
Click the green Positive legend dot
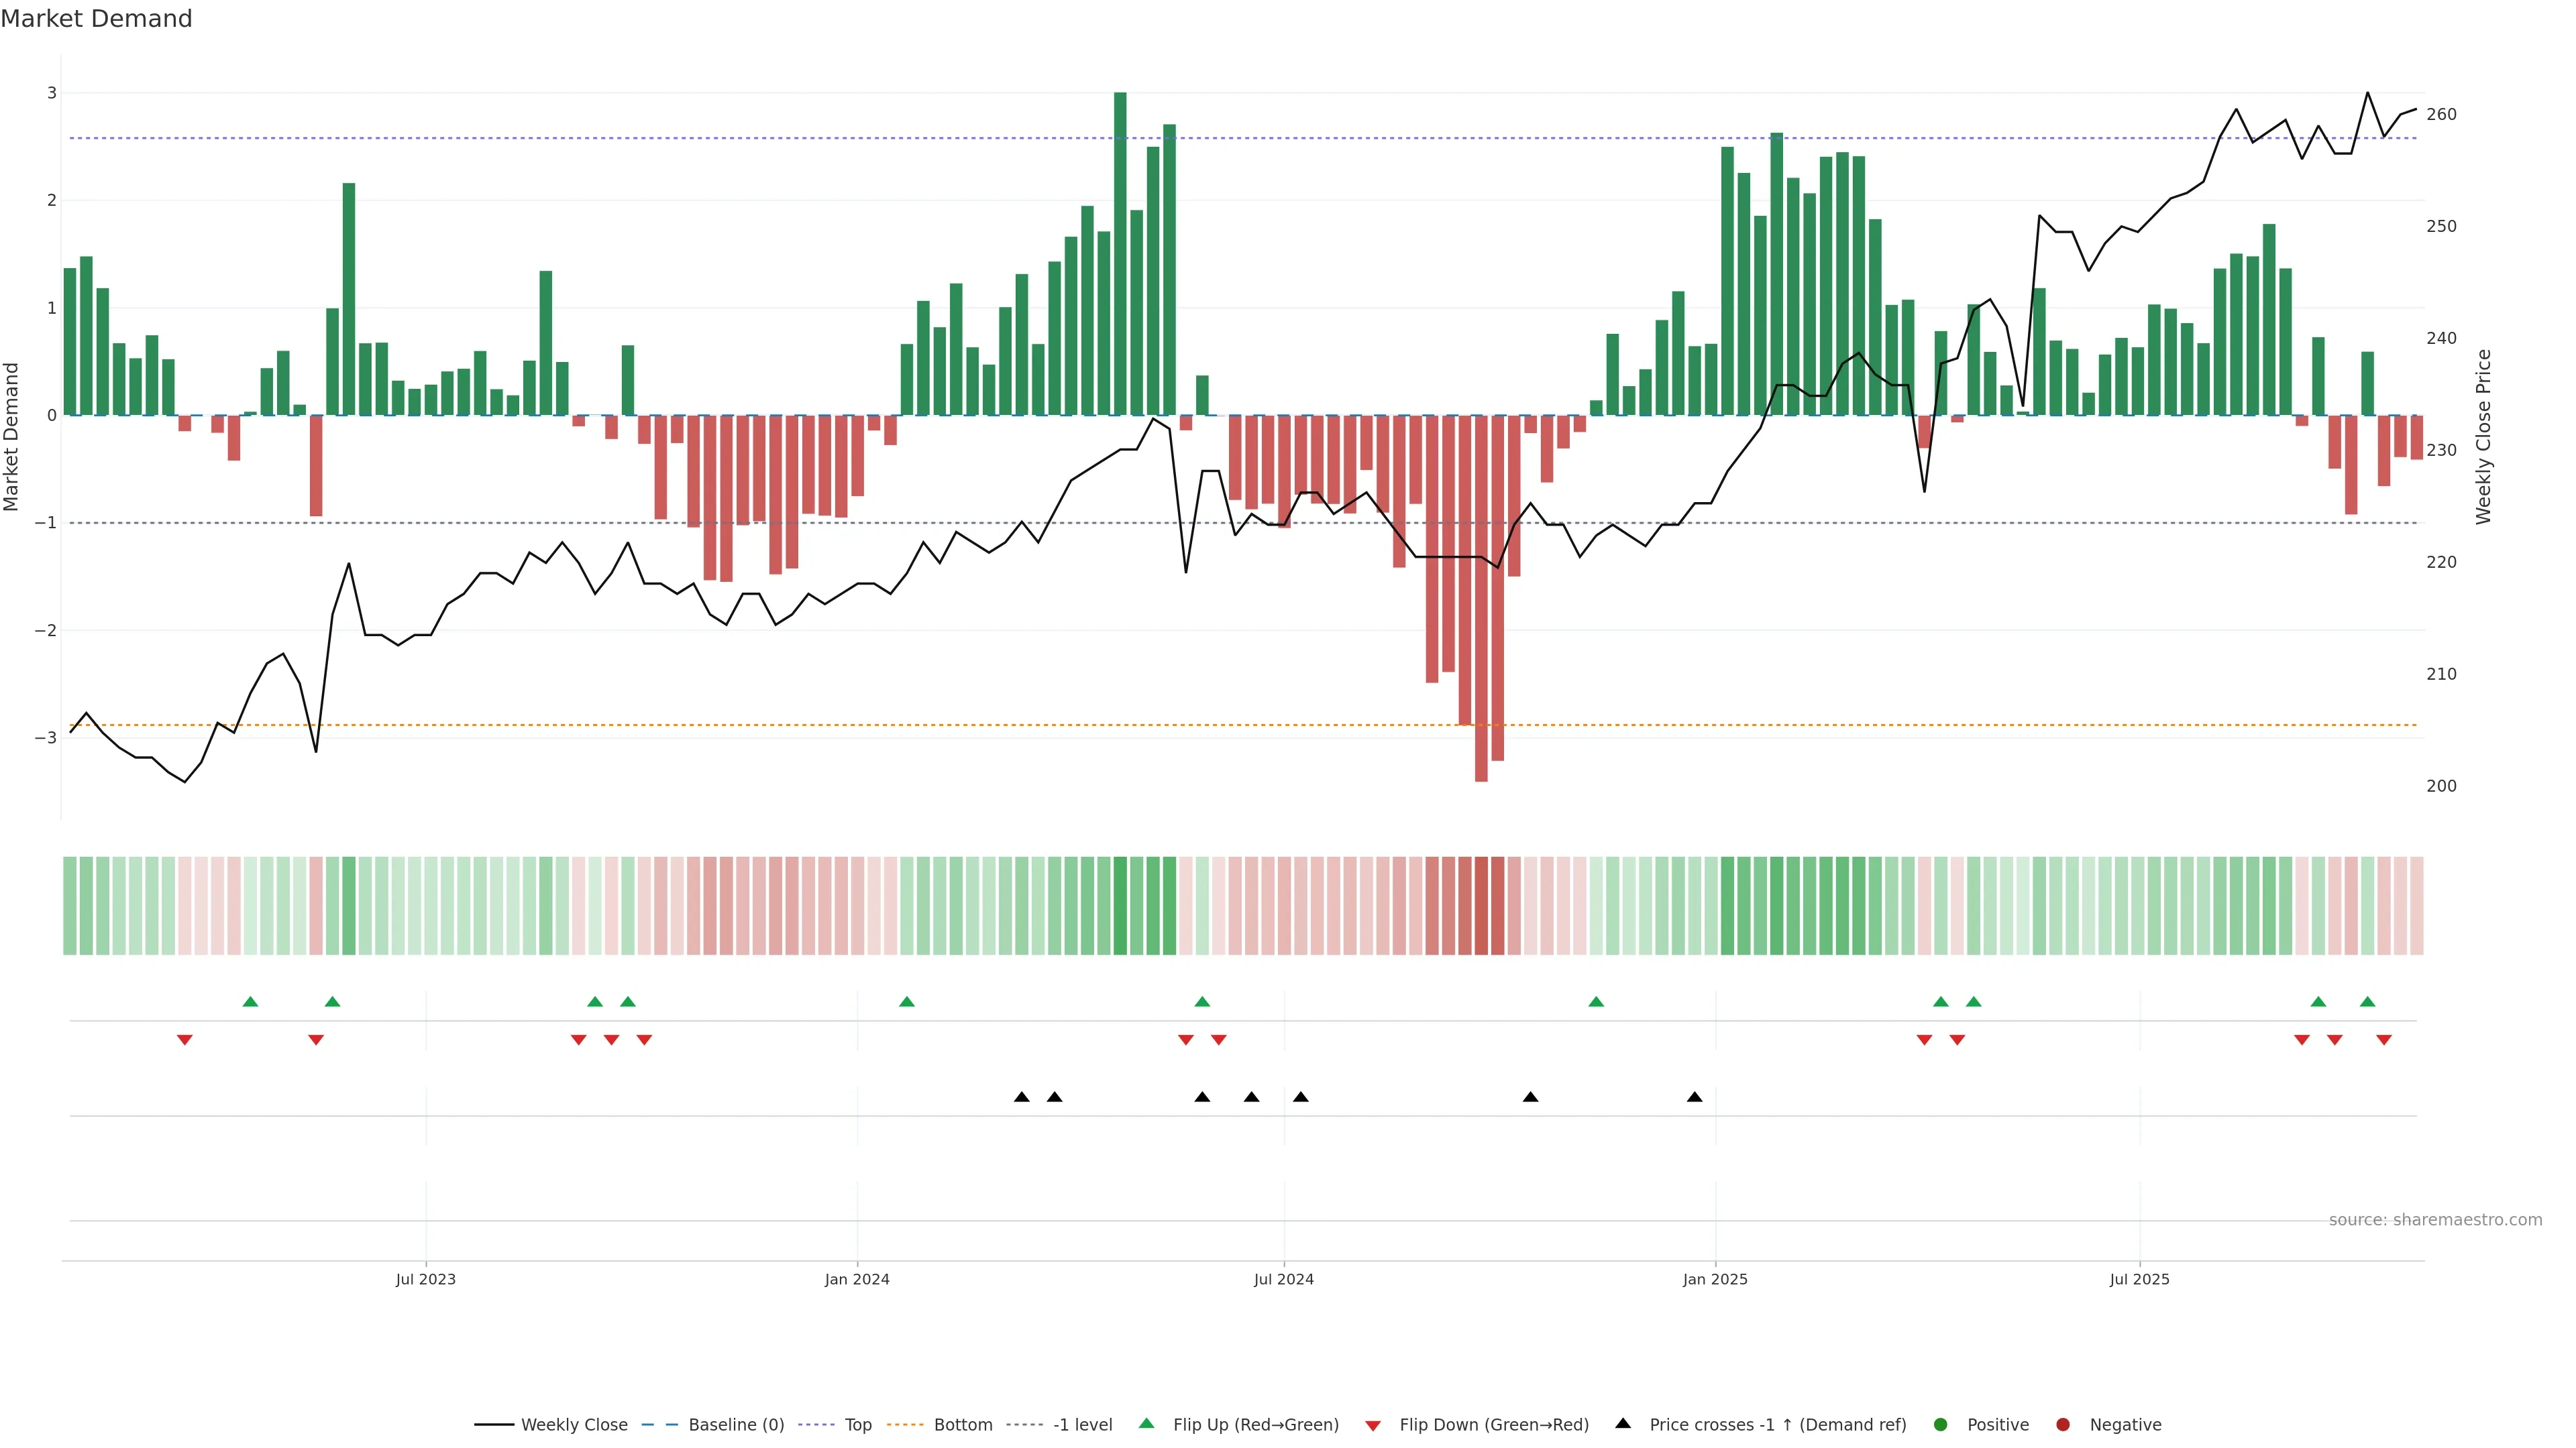coord(1941,1425)
